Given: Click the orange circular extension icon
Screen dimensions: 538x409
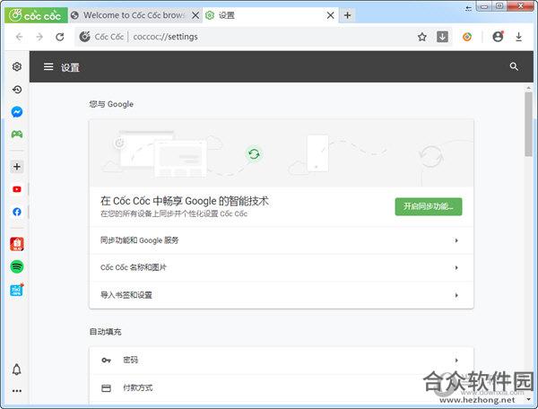Looking at the screenshot, I should pos(467,37).
